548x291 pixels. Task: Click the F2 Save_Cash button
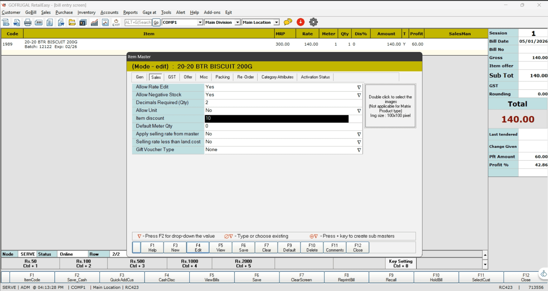tap(77, 277)
